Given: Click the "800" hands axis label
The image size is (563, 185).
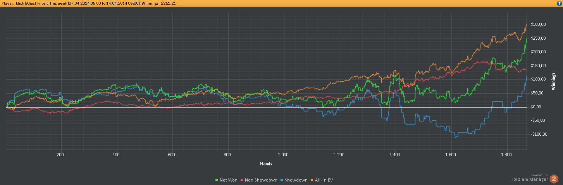Looking at the screenshot, I should 227,155.
